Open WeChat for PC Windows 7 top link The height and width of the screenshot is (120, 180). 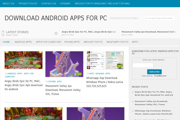(x=102, y=4)
